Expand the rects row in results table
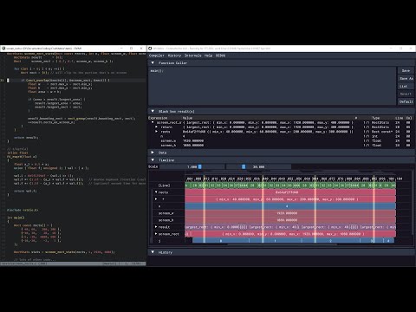This screenshot has width=416, height=312. [157, 132]
